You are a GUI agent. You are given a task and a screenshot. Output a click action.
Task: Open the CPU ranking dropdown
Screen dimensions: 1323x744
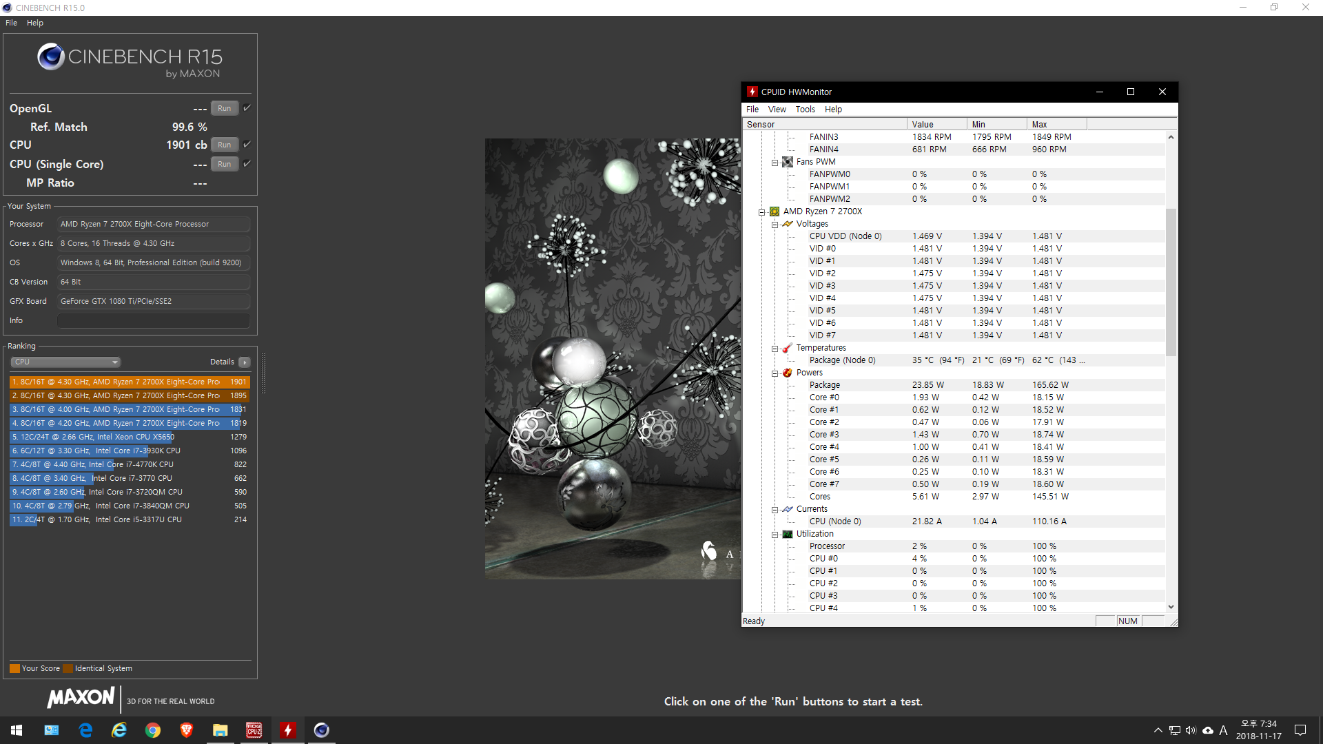(x=65, y=362)
